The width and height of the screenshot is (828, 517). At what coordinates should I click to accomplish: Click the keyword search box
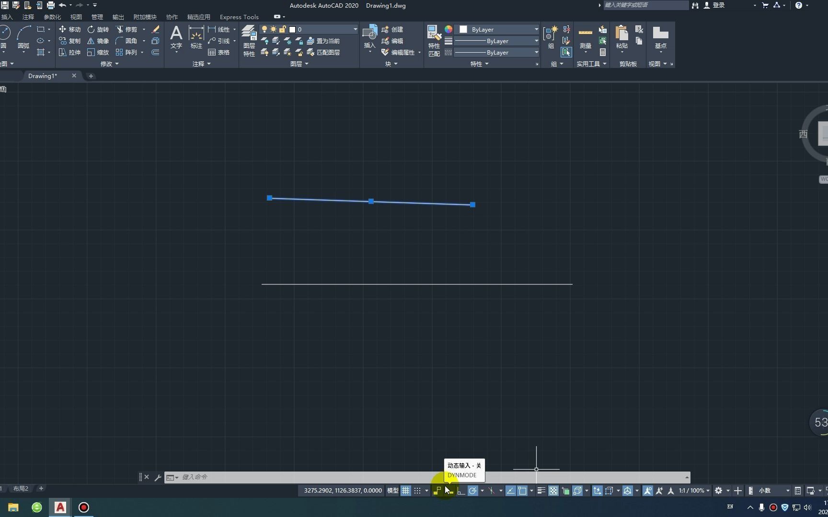click(645, 5)
